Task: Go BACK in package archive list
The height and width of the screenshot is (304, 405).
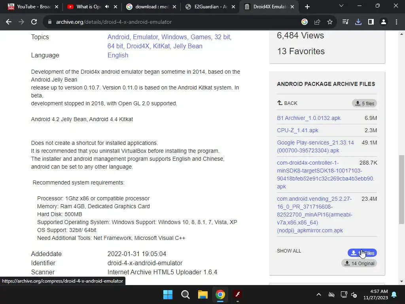Action: point(287,103)
